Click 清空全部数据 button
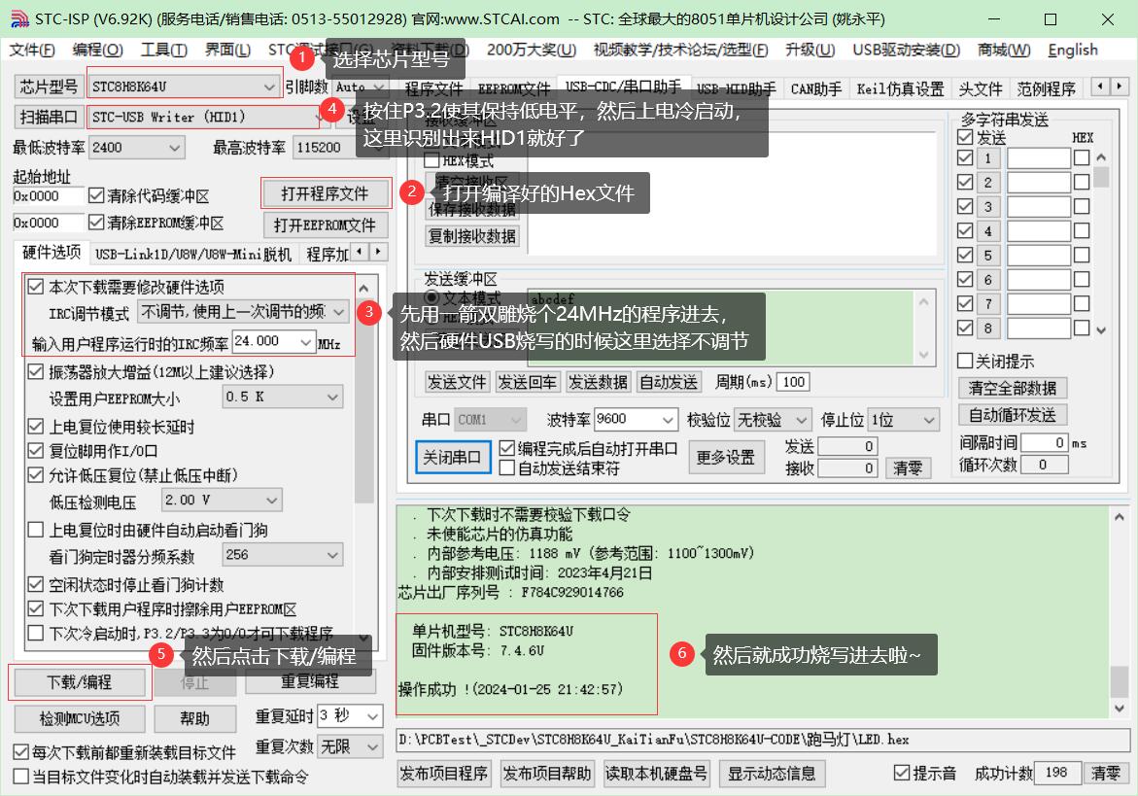The height and width of the screenshot is (796, 1138). (1012, 388)
